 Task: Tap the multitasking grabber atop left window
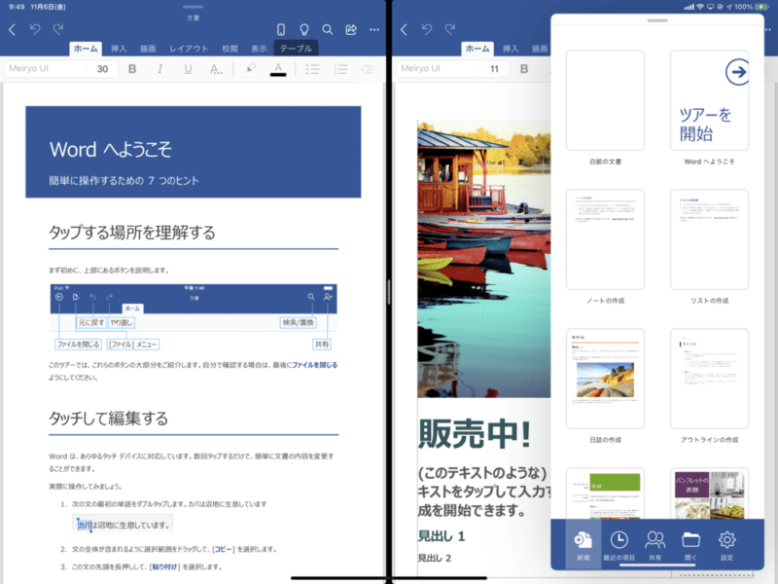click(x=193, y=7)
